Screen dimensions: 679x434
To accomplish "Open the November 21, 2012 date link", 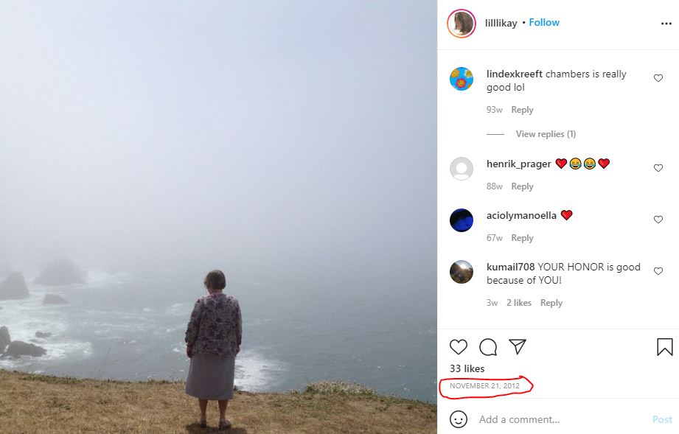I will pos(484,385).
